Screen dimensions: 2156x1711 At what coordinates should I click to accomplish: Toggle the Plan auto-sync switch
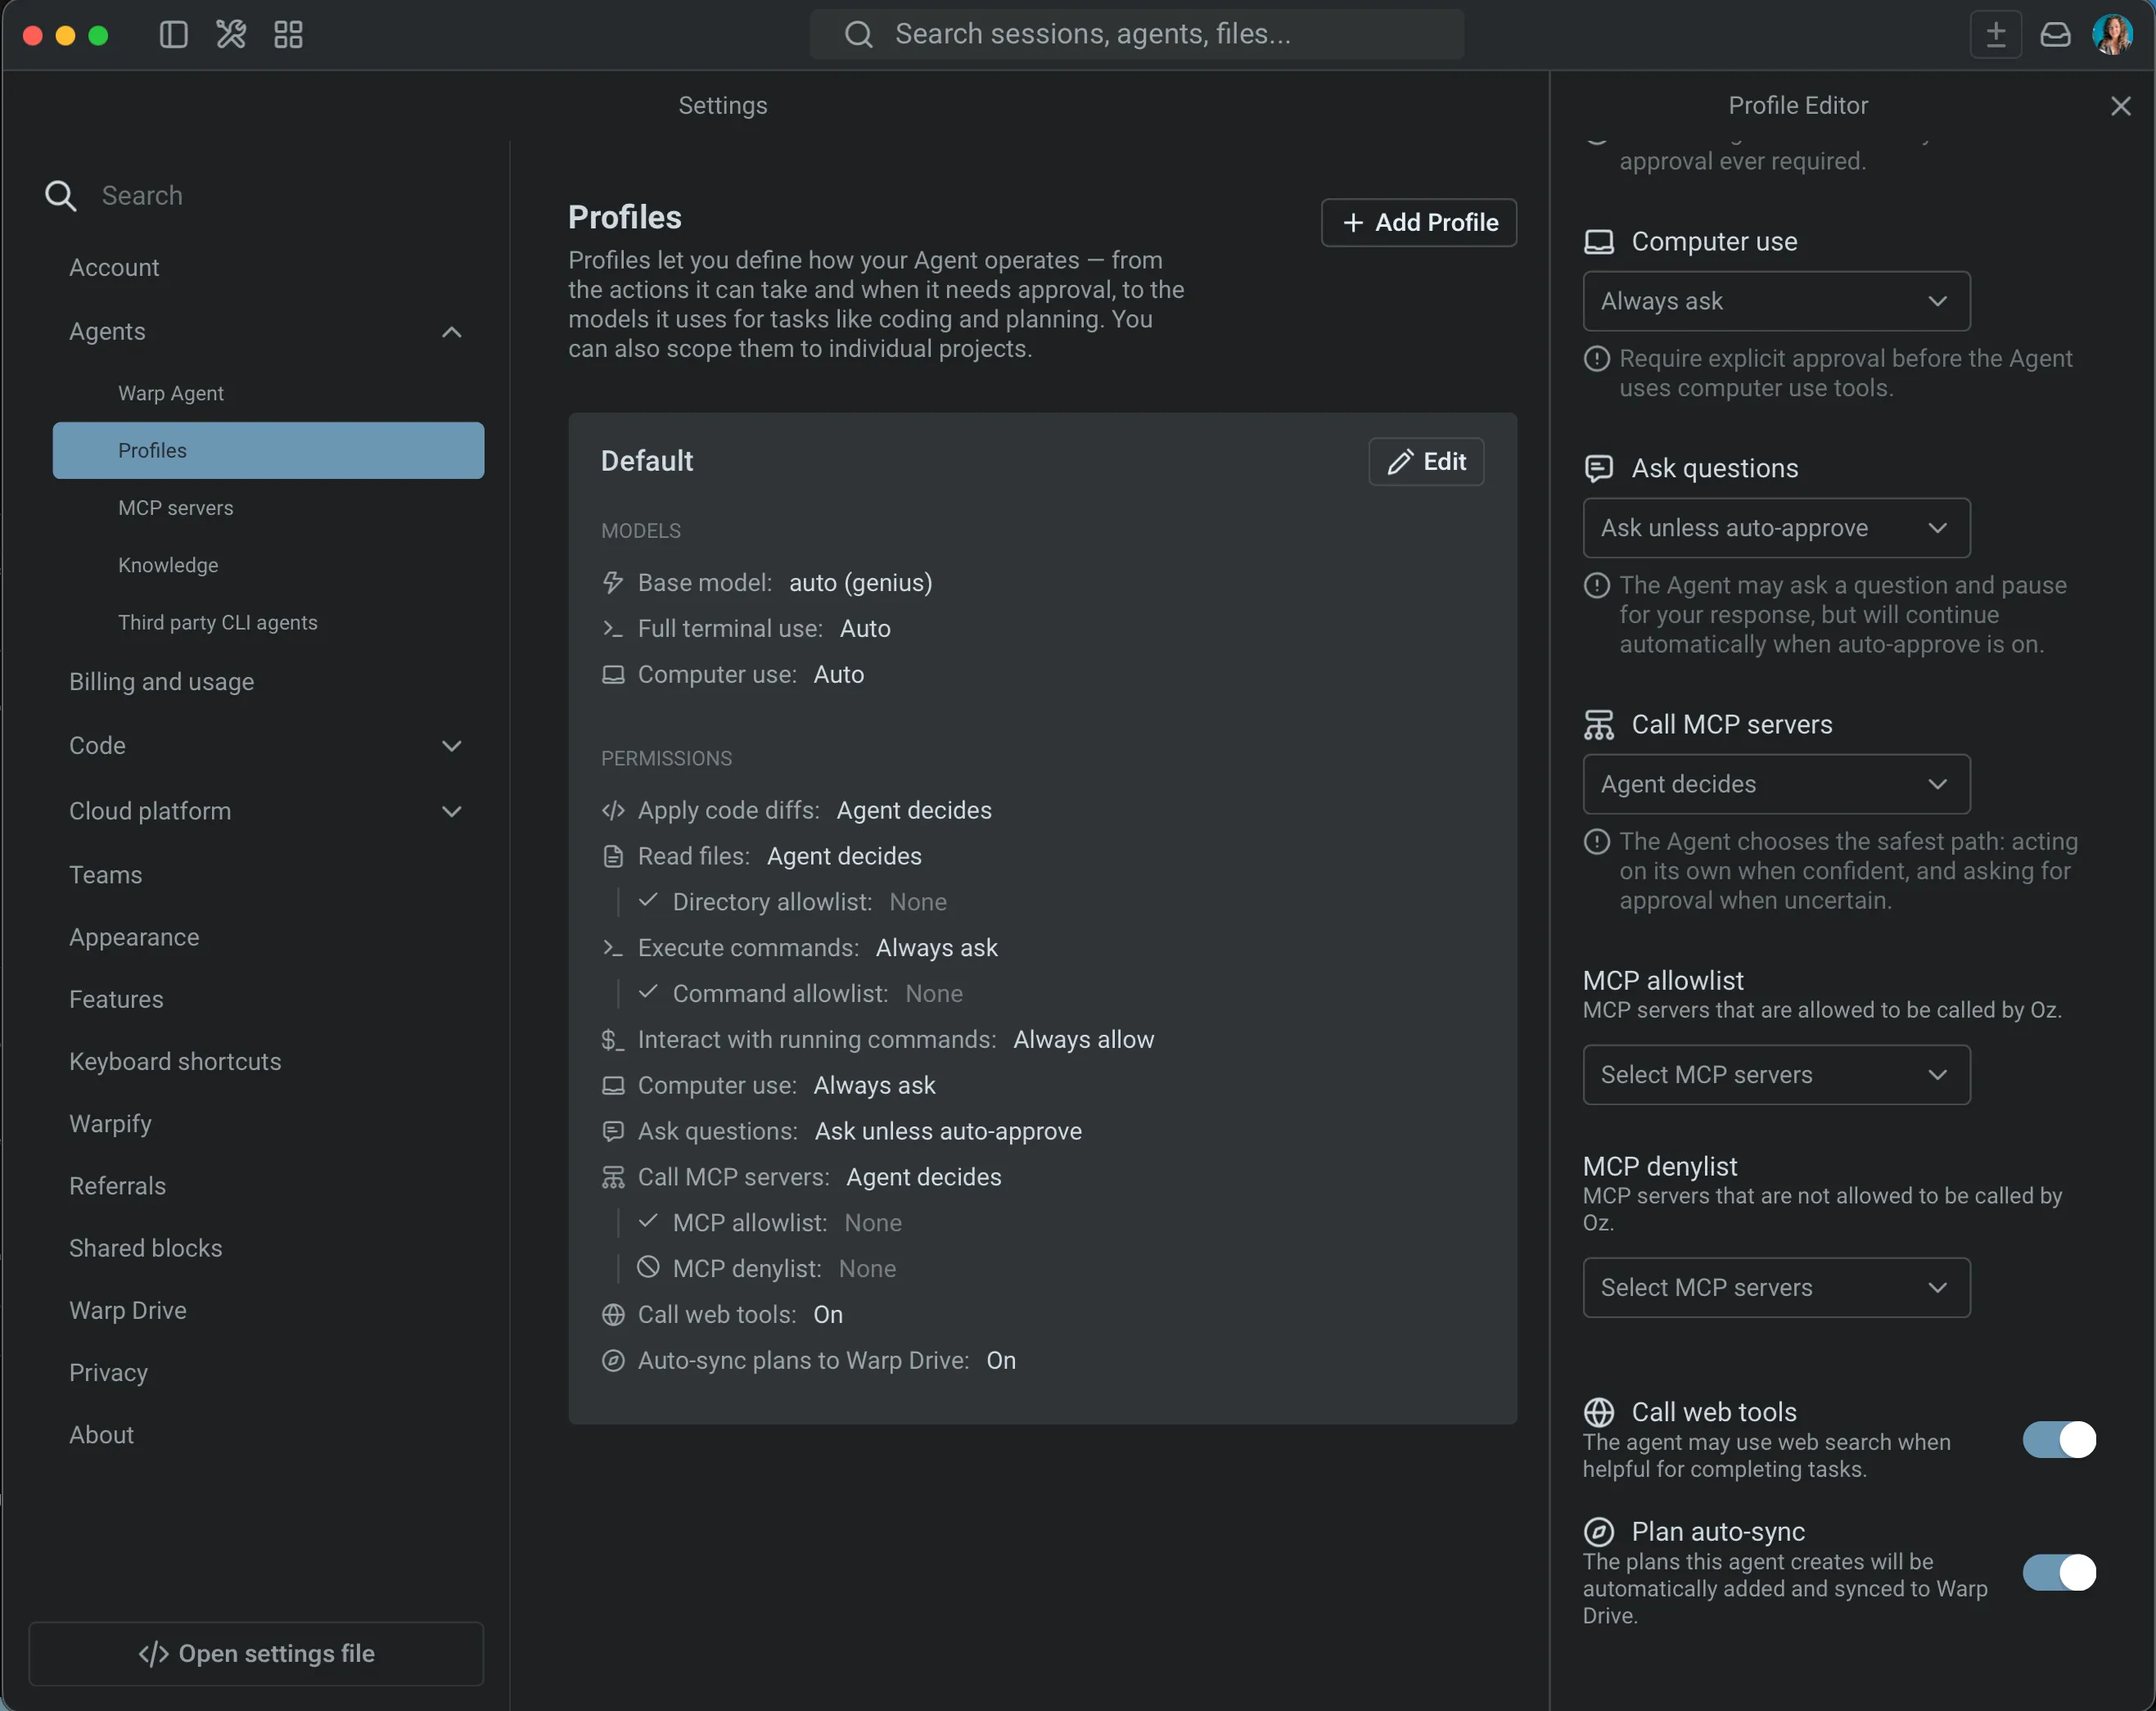click(2060, 1573)
